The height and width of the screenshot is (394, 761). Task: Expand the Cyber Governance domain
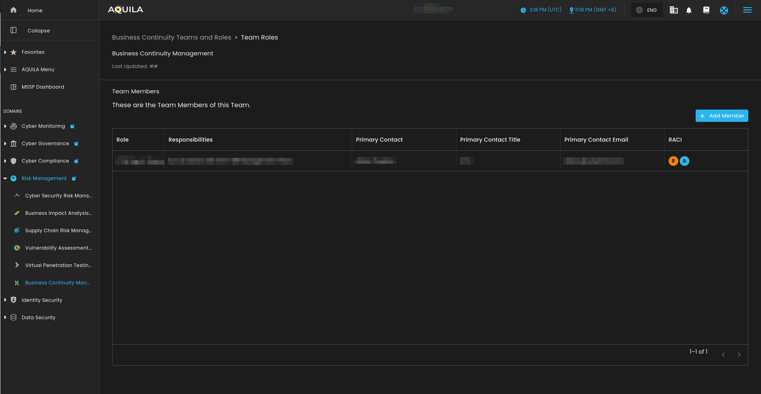(5, 144)
